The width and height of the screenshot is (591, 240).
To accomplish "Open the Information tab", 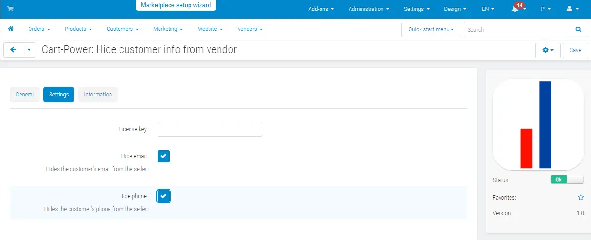I will coord(98,95).
